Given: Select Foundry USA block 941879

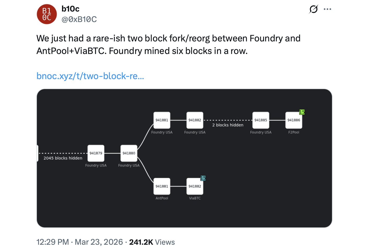Looking at the screenshot, I should pyautogui.click(x=96, y=154).
